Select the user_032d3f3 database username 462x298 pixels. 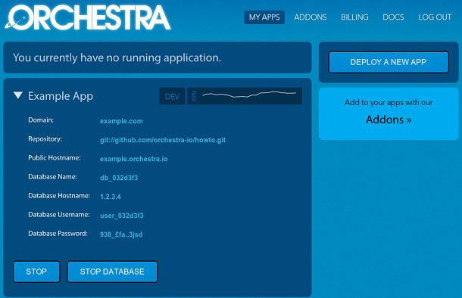(x=122, y=216)
